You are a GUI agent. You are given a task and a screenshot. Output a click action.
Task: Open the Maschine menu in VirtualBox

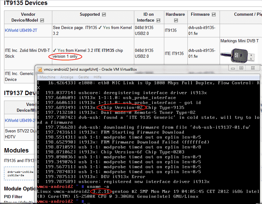pos(47,77)
